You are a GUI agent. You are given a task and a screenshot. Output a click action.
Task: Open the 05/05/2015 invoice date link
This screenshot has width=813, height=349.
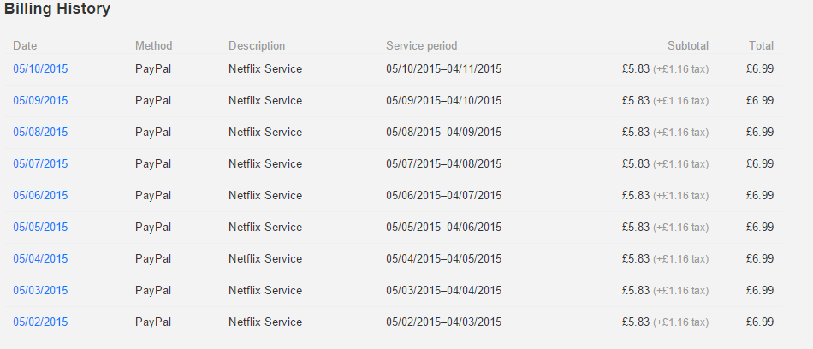pyautogui.click(x=40, y=227)
